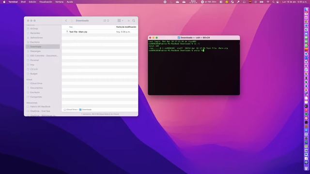
Task: Click the ls -l output line in Terminal
Action: tap(188, 48)
